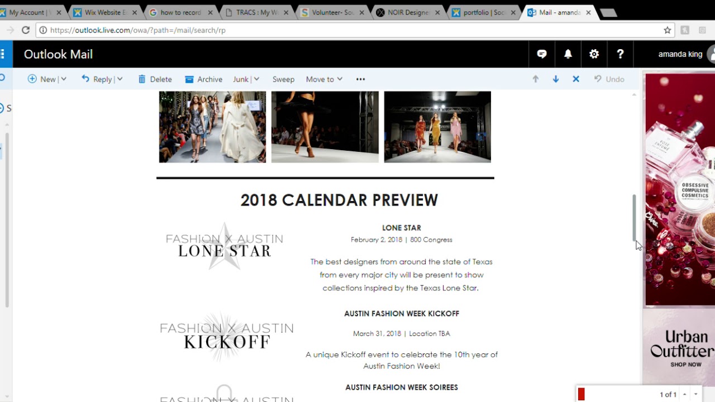Open the runway models thumbnail

click(x=212, y=127)
